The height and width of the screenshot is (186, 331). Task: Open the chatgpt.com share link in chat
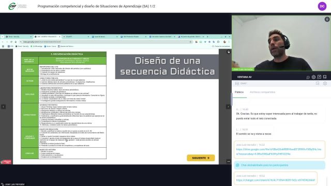click(276, 180)
